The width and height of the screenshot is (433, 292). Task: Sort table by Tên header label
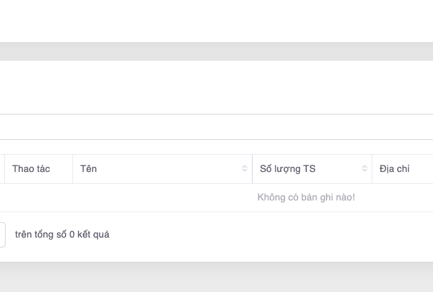[x=88, y=169]
